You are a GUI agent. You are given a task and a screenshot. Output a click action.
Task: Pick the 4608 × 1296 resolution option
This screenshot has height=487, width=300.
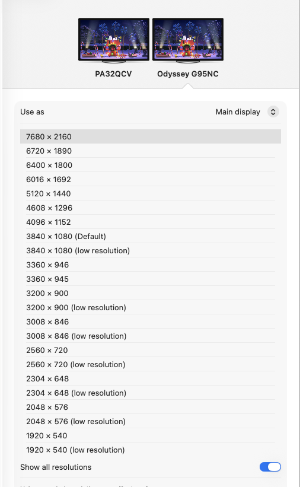click(x=151, y=208)
